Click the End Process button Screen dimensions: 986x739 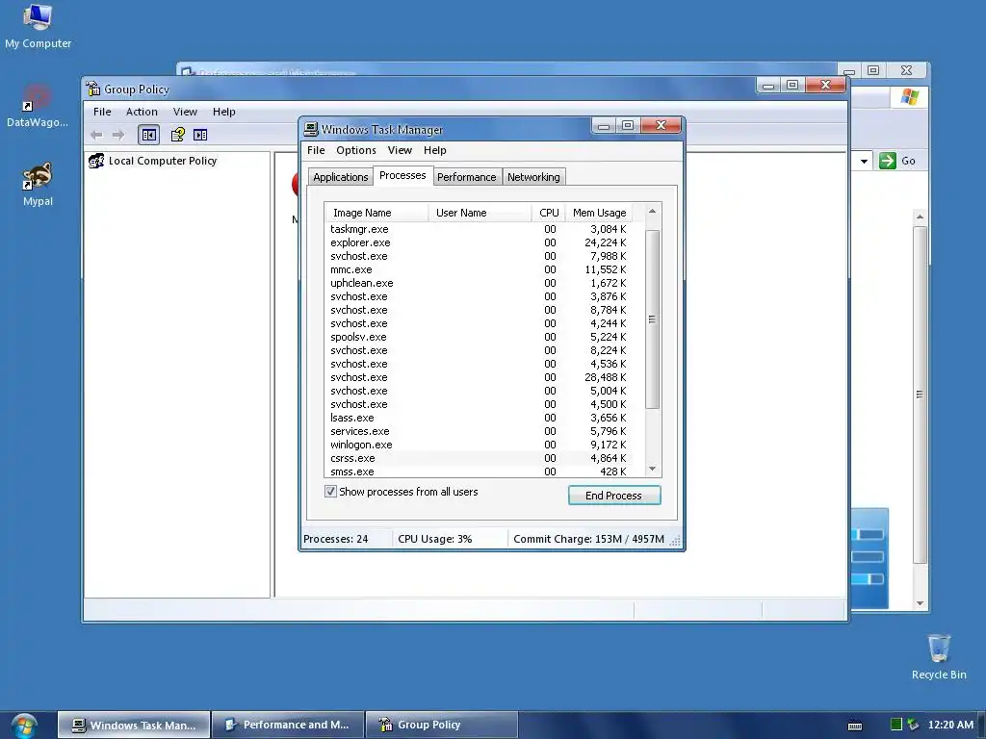(613, 496)
